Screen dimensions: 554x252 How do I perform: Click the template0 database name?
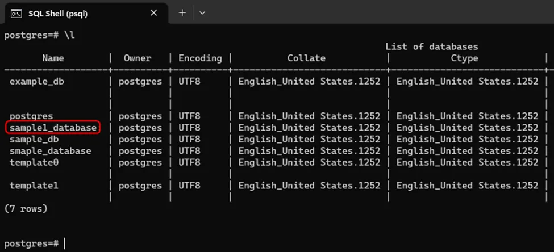coord(34,162)
